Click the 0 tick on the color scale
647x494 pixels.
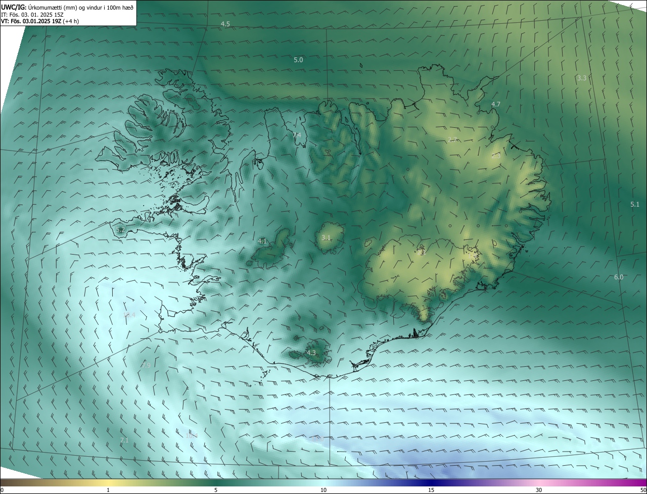tap(2, 490)
